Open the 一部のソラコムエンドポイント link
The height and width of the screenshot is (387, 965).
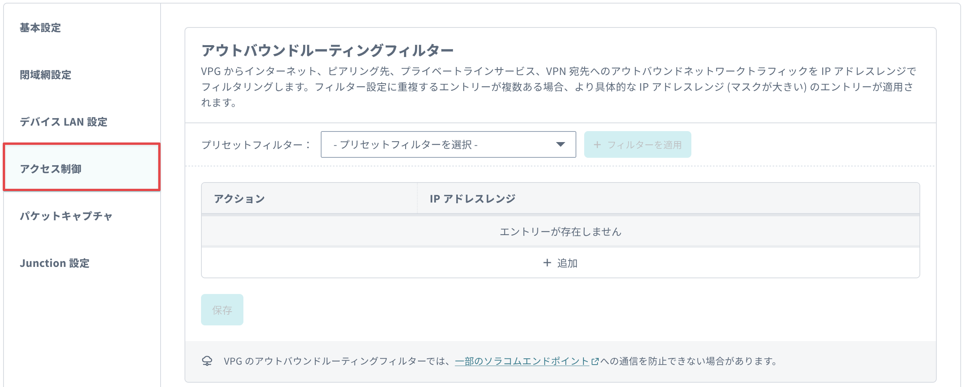click(521, 361)
